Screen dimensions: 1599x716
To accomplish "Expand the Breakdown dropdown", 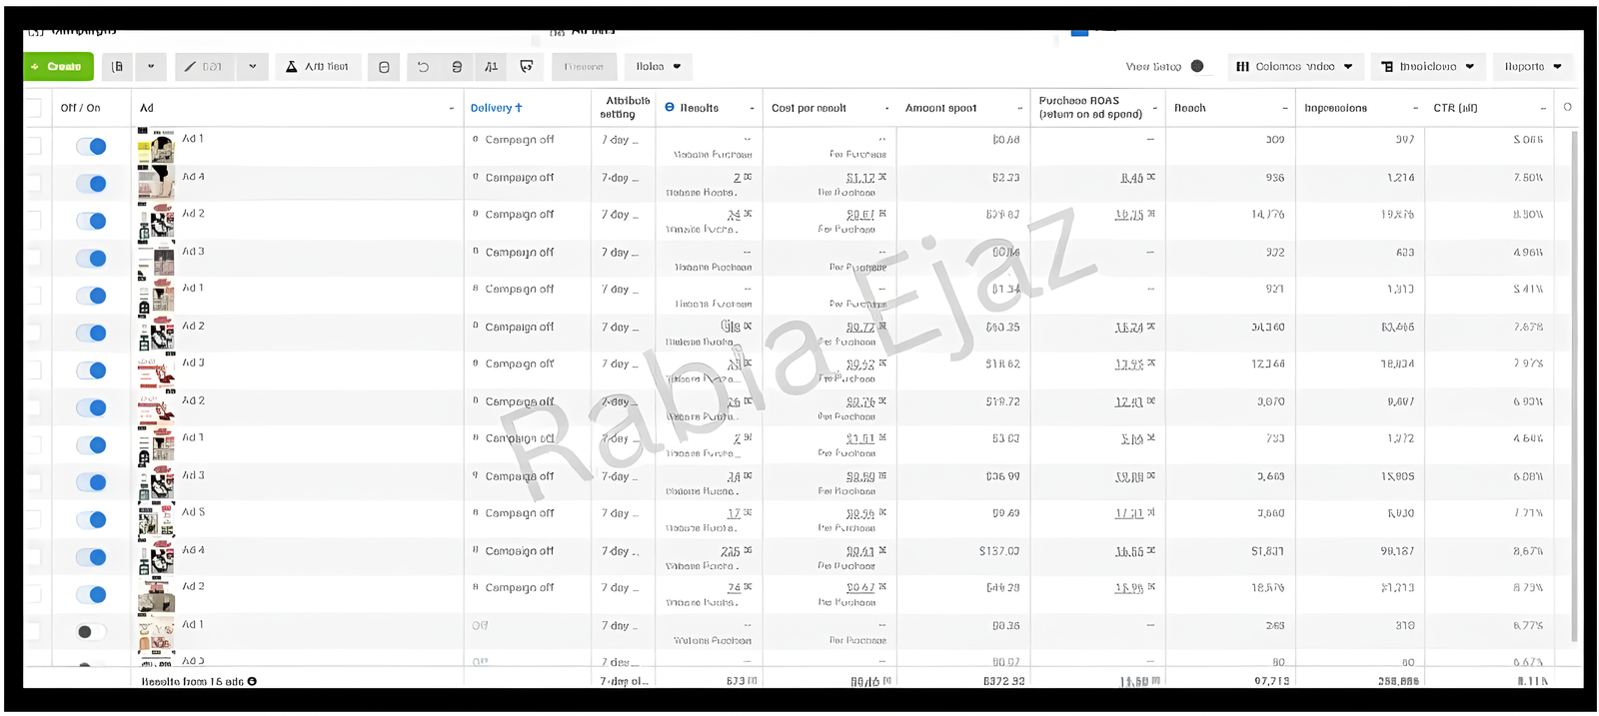I will (1427, 67).
